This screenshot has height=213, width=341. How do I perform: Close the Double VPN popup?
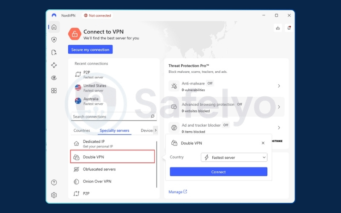pos(263,143)
